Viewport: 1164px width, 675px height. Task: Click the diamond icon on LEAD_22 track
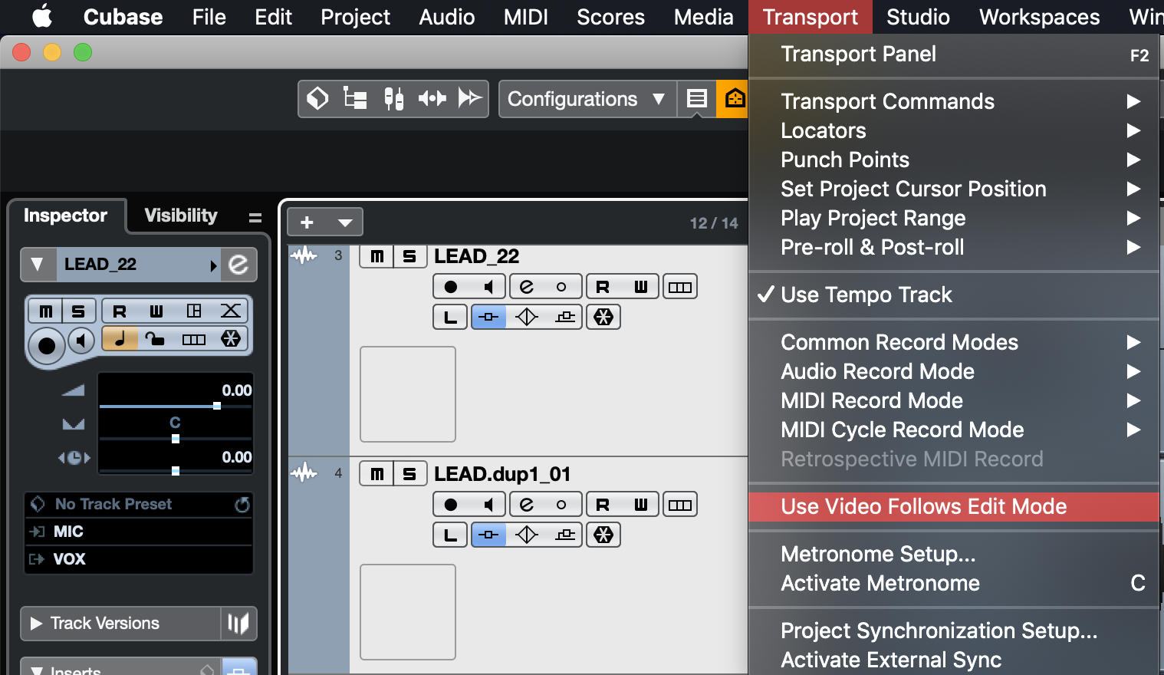(x=527, y=317)
